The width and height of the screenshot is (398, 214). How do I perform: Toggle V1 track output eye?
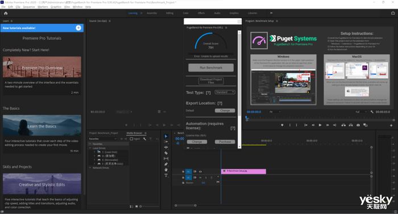200,171
